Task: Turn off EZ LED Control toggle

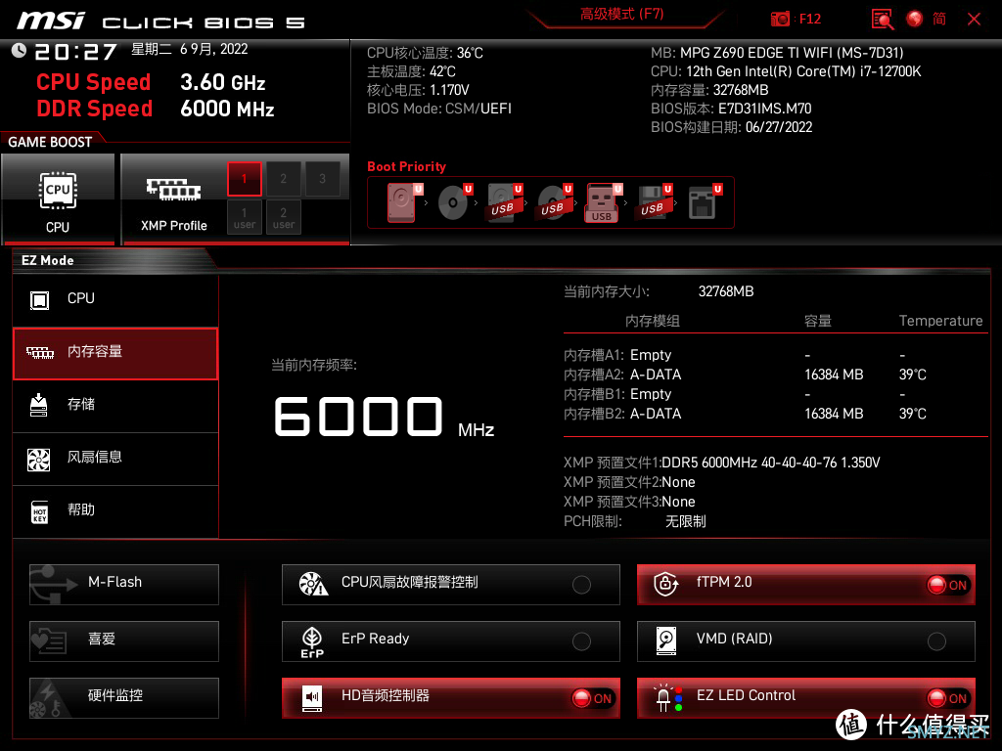Action: point(948,698)
